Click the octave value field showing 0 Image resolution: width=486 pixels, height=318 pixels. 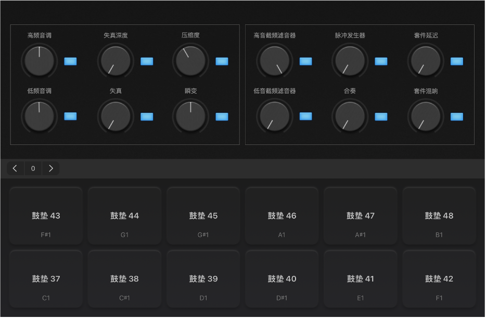(33, 168)
